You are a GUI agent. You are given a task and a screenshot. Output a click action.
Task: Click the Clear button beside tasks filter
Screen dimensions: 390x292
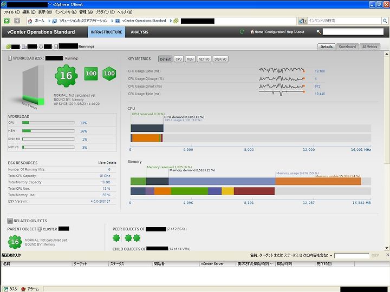375,255
